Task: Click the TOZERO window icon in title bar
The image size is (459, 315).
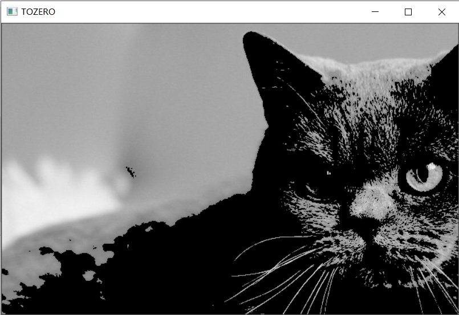Action: coord(11,11)
